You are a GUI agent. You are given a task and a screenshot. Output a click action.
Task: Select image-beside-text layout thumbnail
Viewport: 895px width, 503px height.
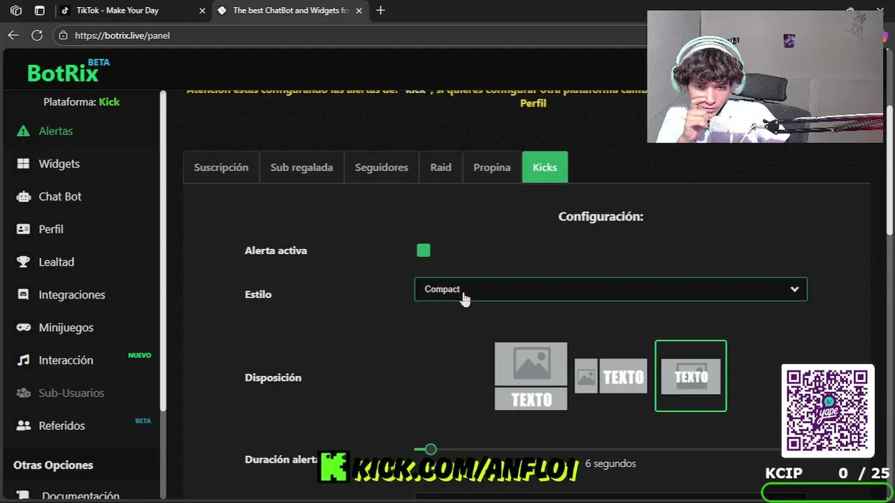pyautogui.click(x=610, y=377)
